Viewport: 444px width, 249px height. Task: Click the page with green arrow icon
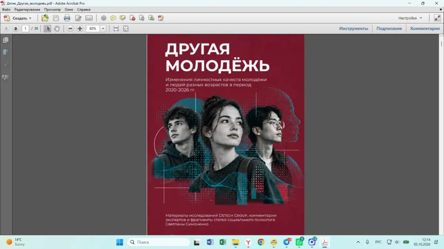click(x=151, y=18)
